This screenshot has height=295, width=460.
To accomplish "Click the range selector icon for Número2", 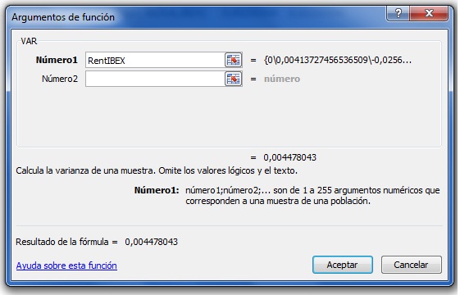I will [x=234, y=79].
